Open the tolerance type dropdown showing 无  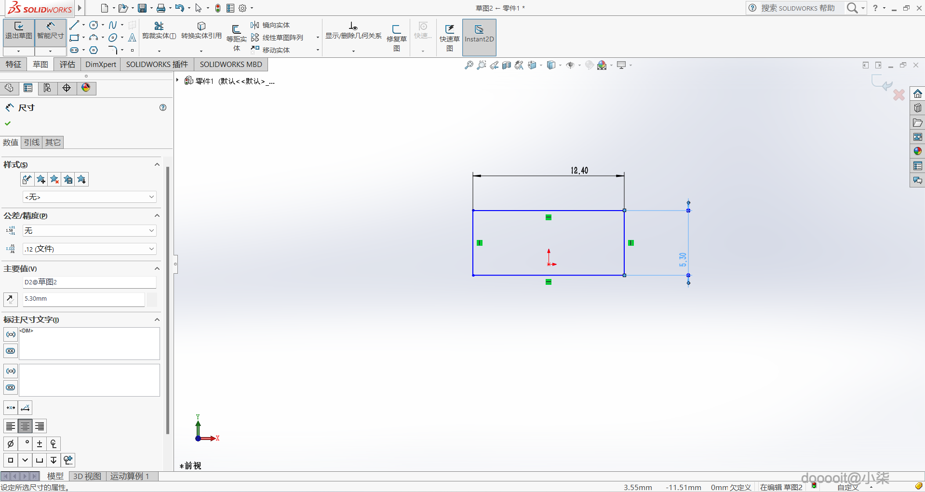point(90,230)
